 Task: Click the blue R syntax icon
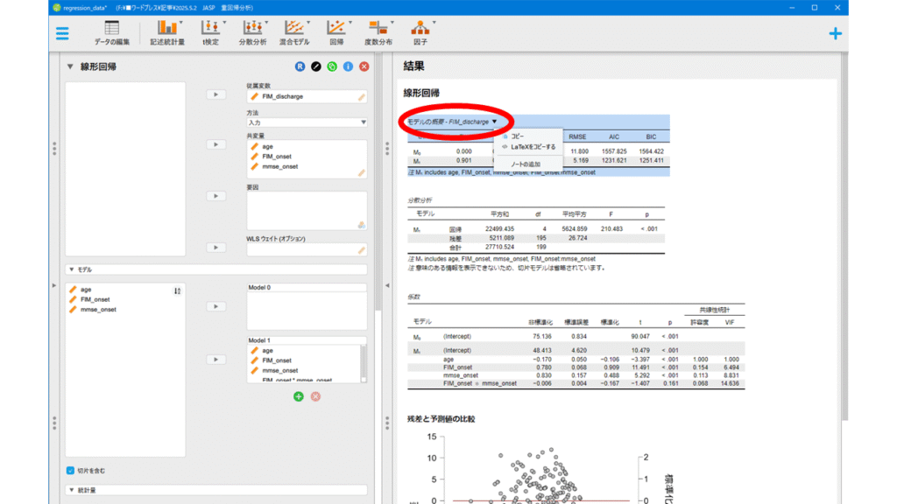click(x=300, y=66)
